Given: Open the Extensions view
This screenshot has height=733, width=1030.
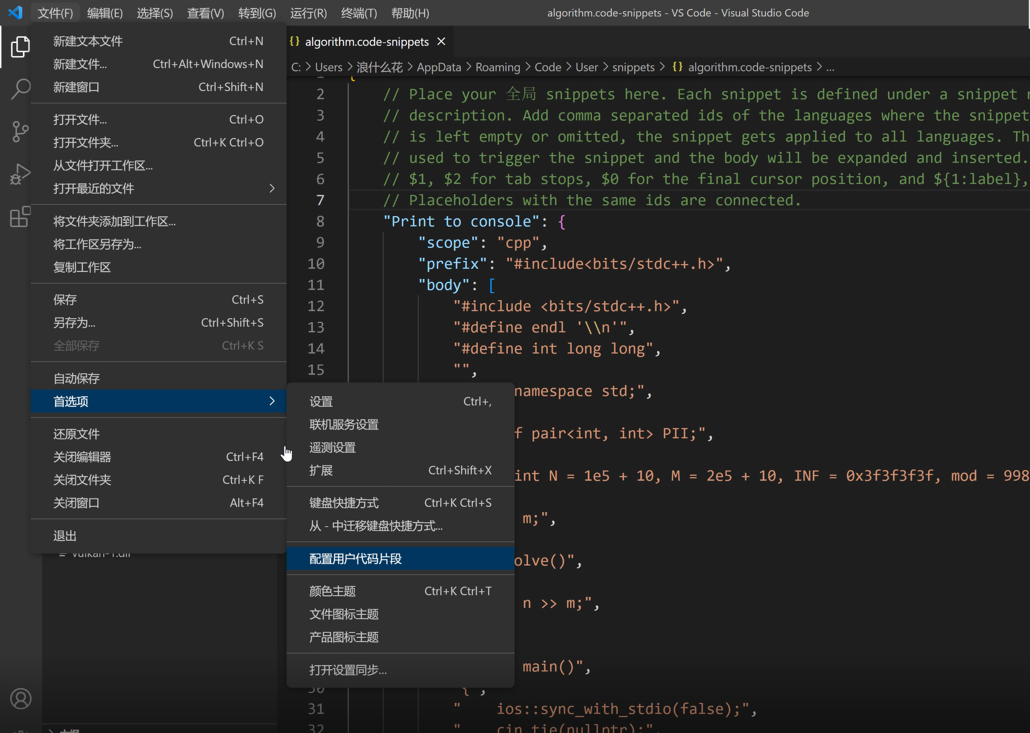Looking at the screenshot, I should (x=20, y=216).
